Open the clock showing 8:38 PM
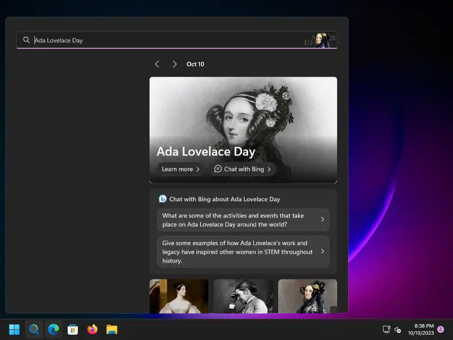The width and height of the screenshot is (453, 340). coord(421,329)
